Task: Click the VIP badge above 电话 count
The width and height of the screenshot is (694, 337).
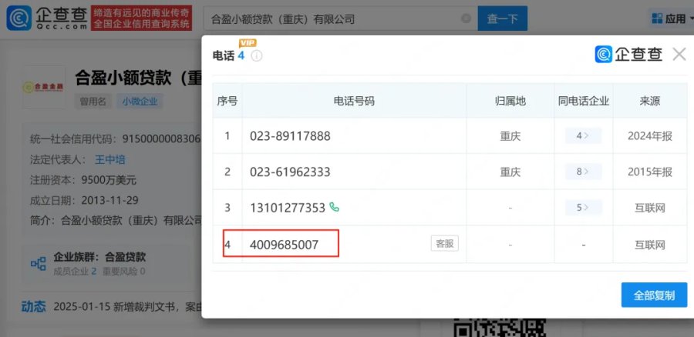Action: (248, 43)
